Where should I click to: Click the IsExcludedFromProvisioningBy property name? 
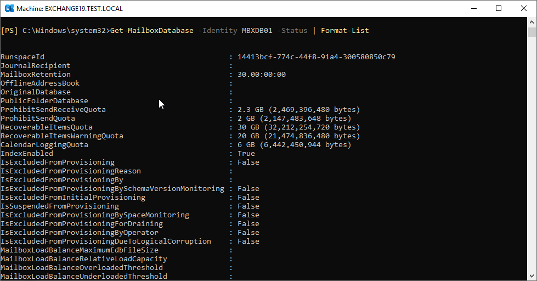click(62, 180)
